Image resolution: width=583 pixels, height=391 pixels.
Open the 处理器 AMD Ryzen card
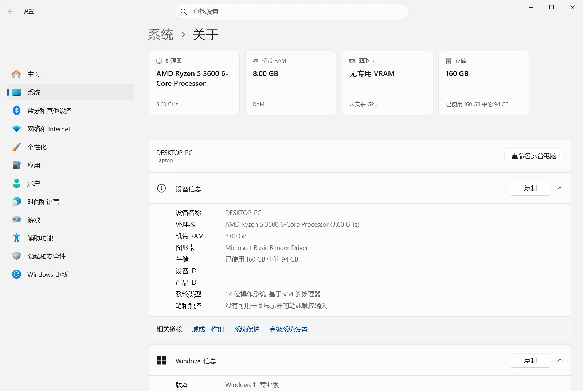(194, 83)
